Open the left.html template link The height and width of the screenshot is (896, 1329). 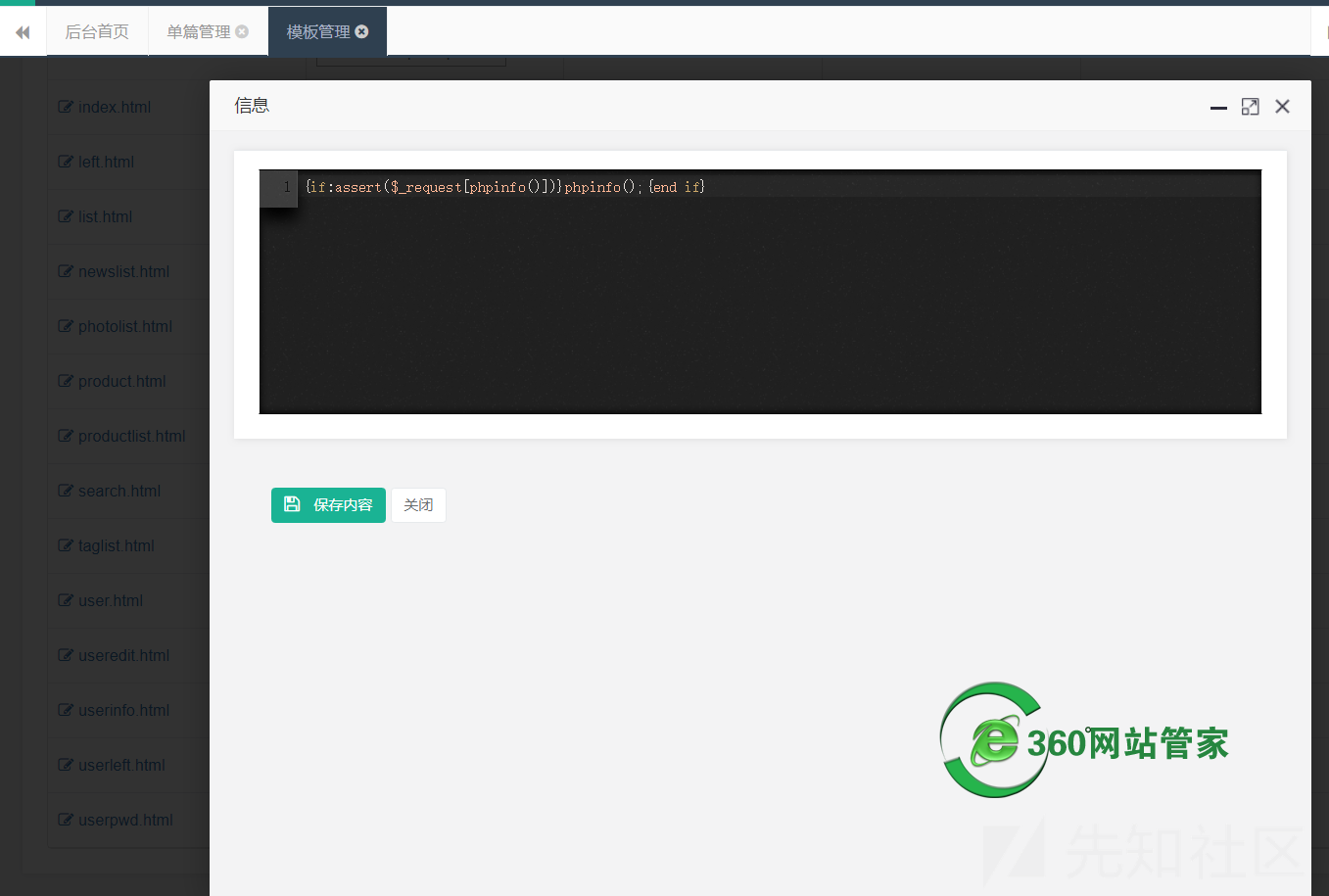(x=106, y=162)
